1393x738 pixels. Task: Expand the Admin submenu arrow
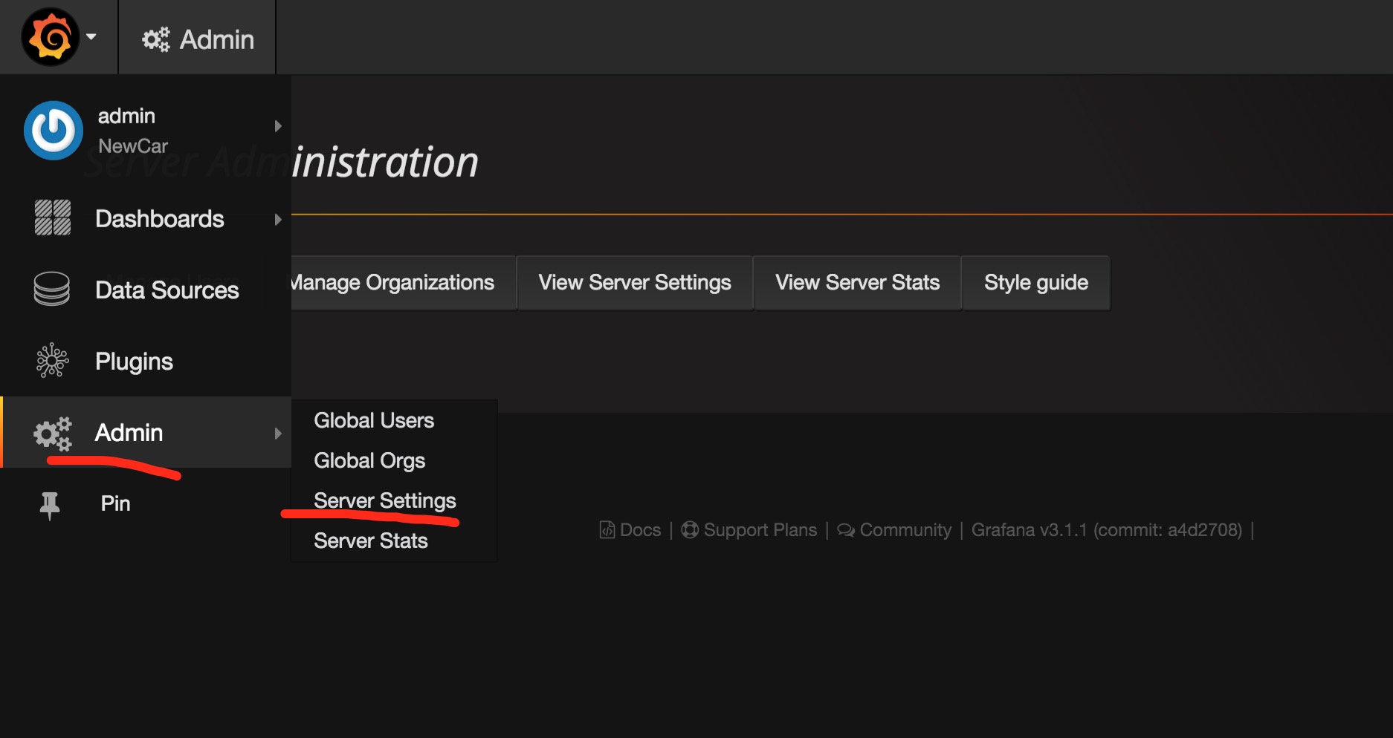click(x=278, y=434)
